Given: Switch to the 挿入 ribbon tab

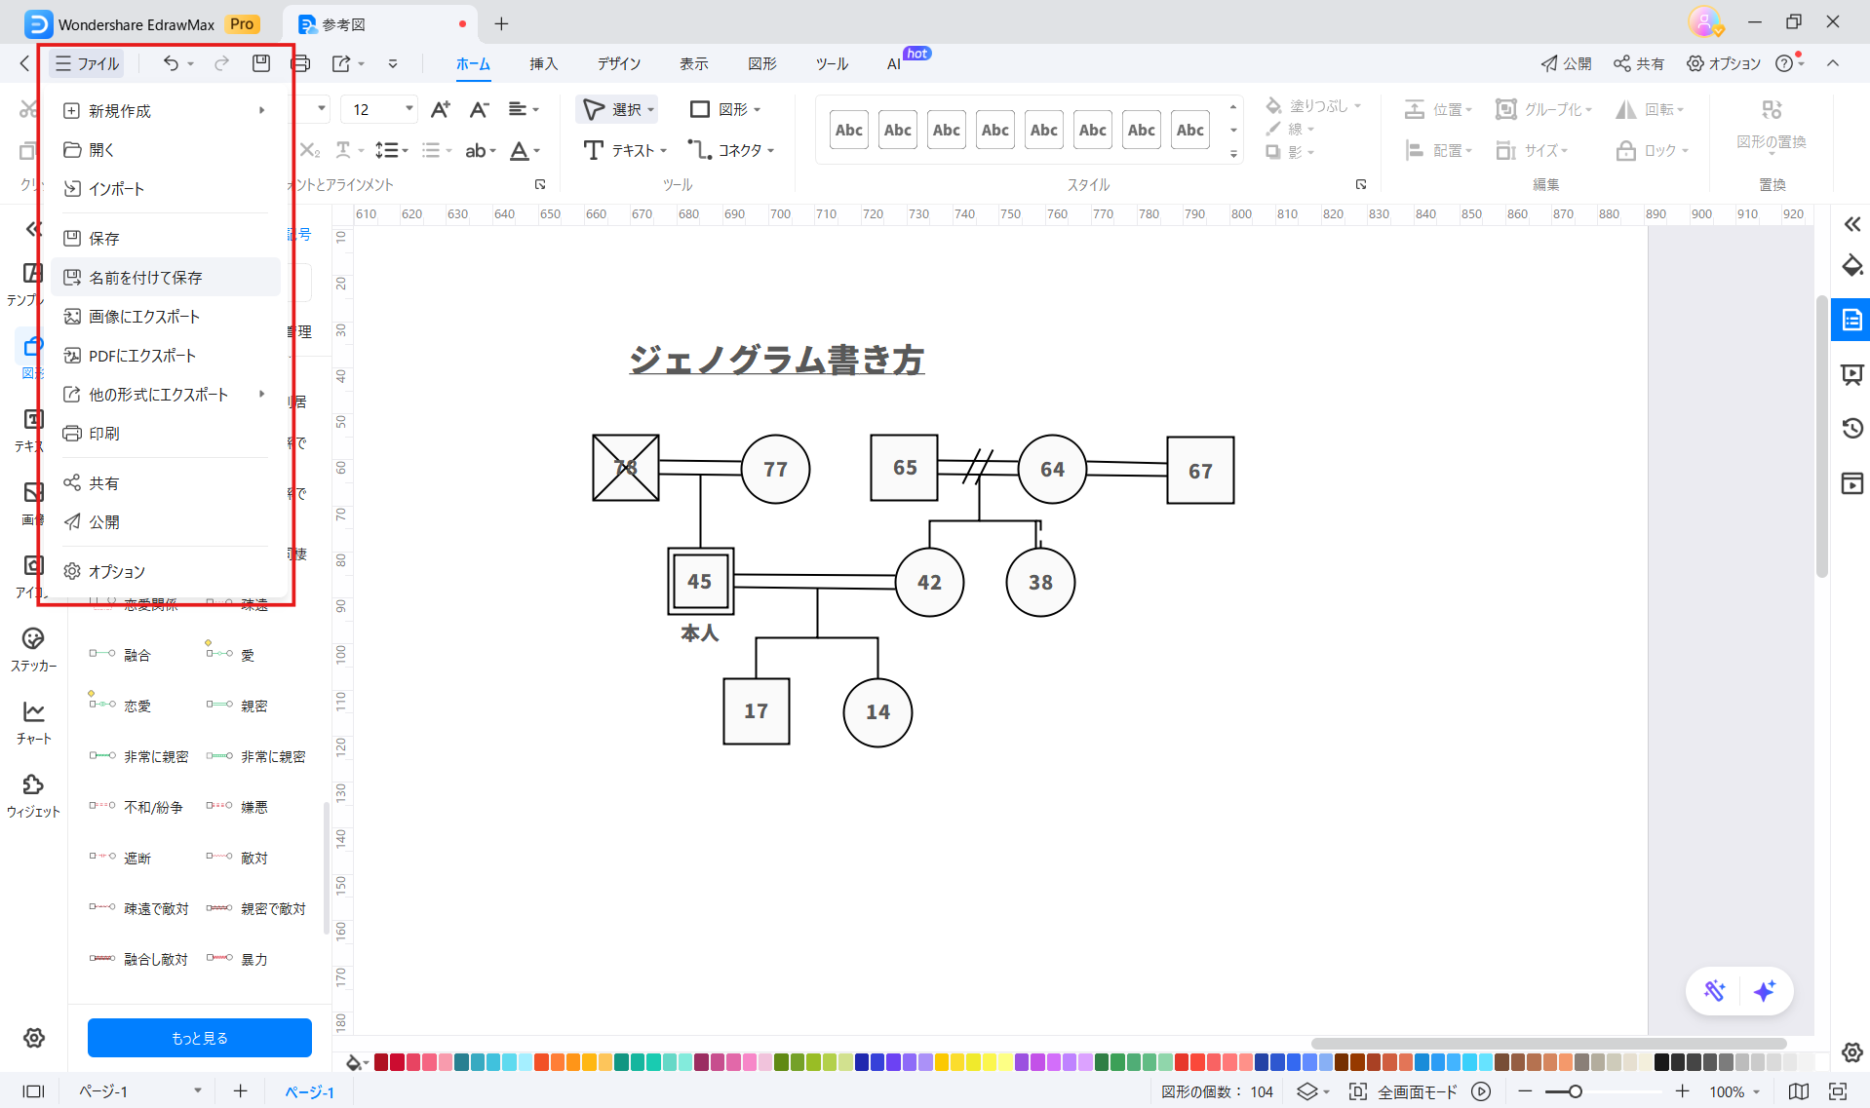Looking at the screenshot, I should [543, 63].
